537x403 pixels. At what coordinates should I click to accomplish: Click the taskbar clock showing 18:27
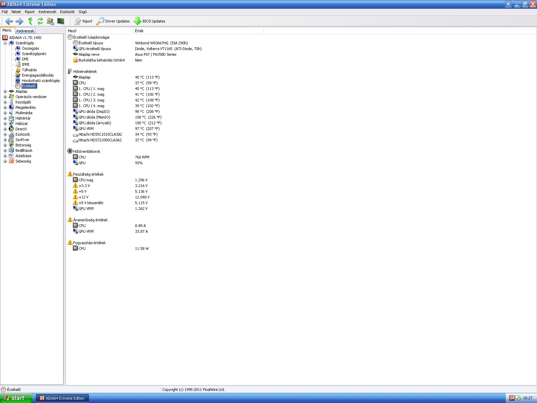(528, 398)
